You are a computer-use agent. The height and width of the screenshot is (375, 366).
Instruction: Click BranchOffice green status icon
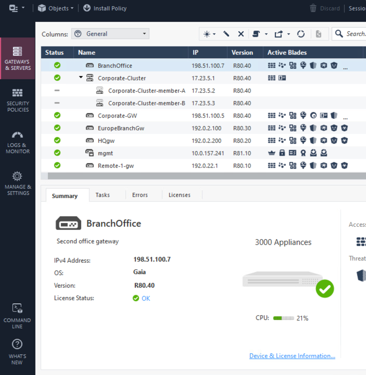pos(57,65)
